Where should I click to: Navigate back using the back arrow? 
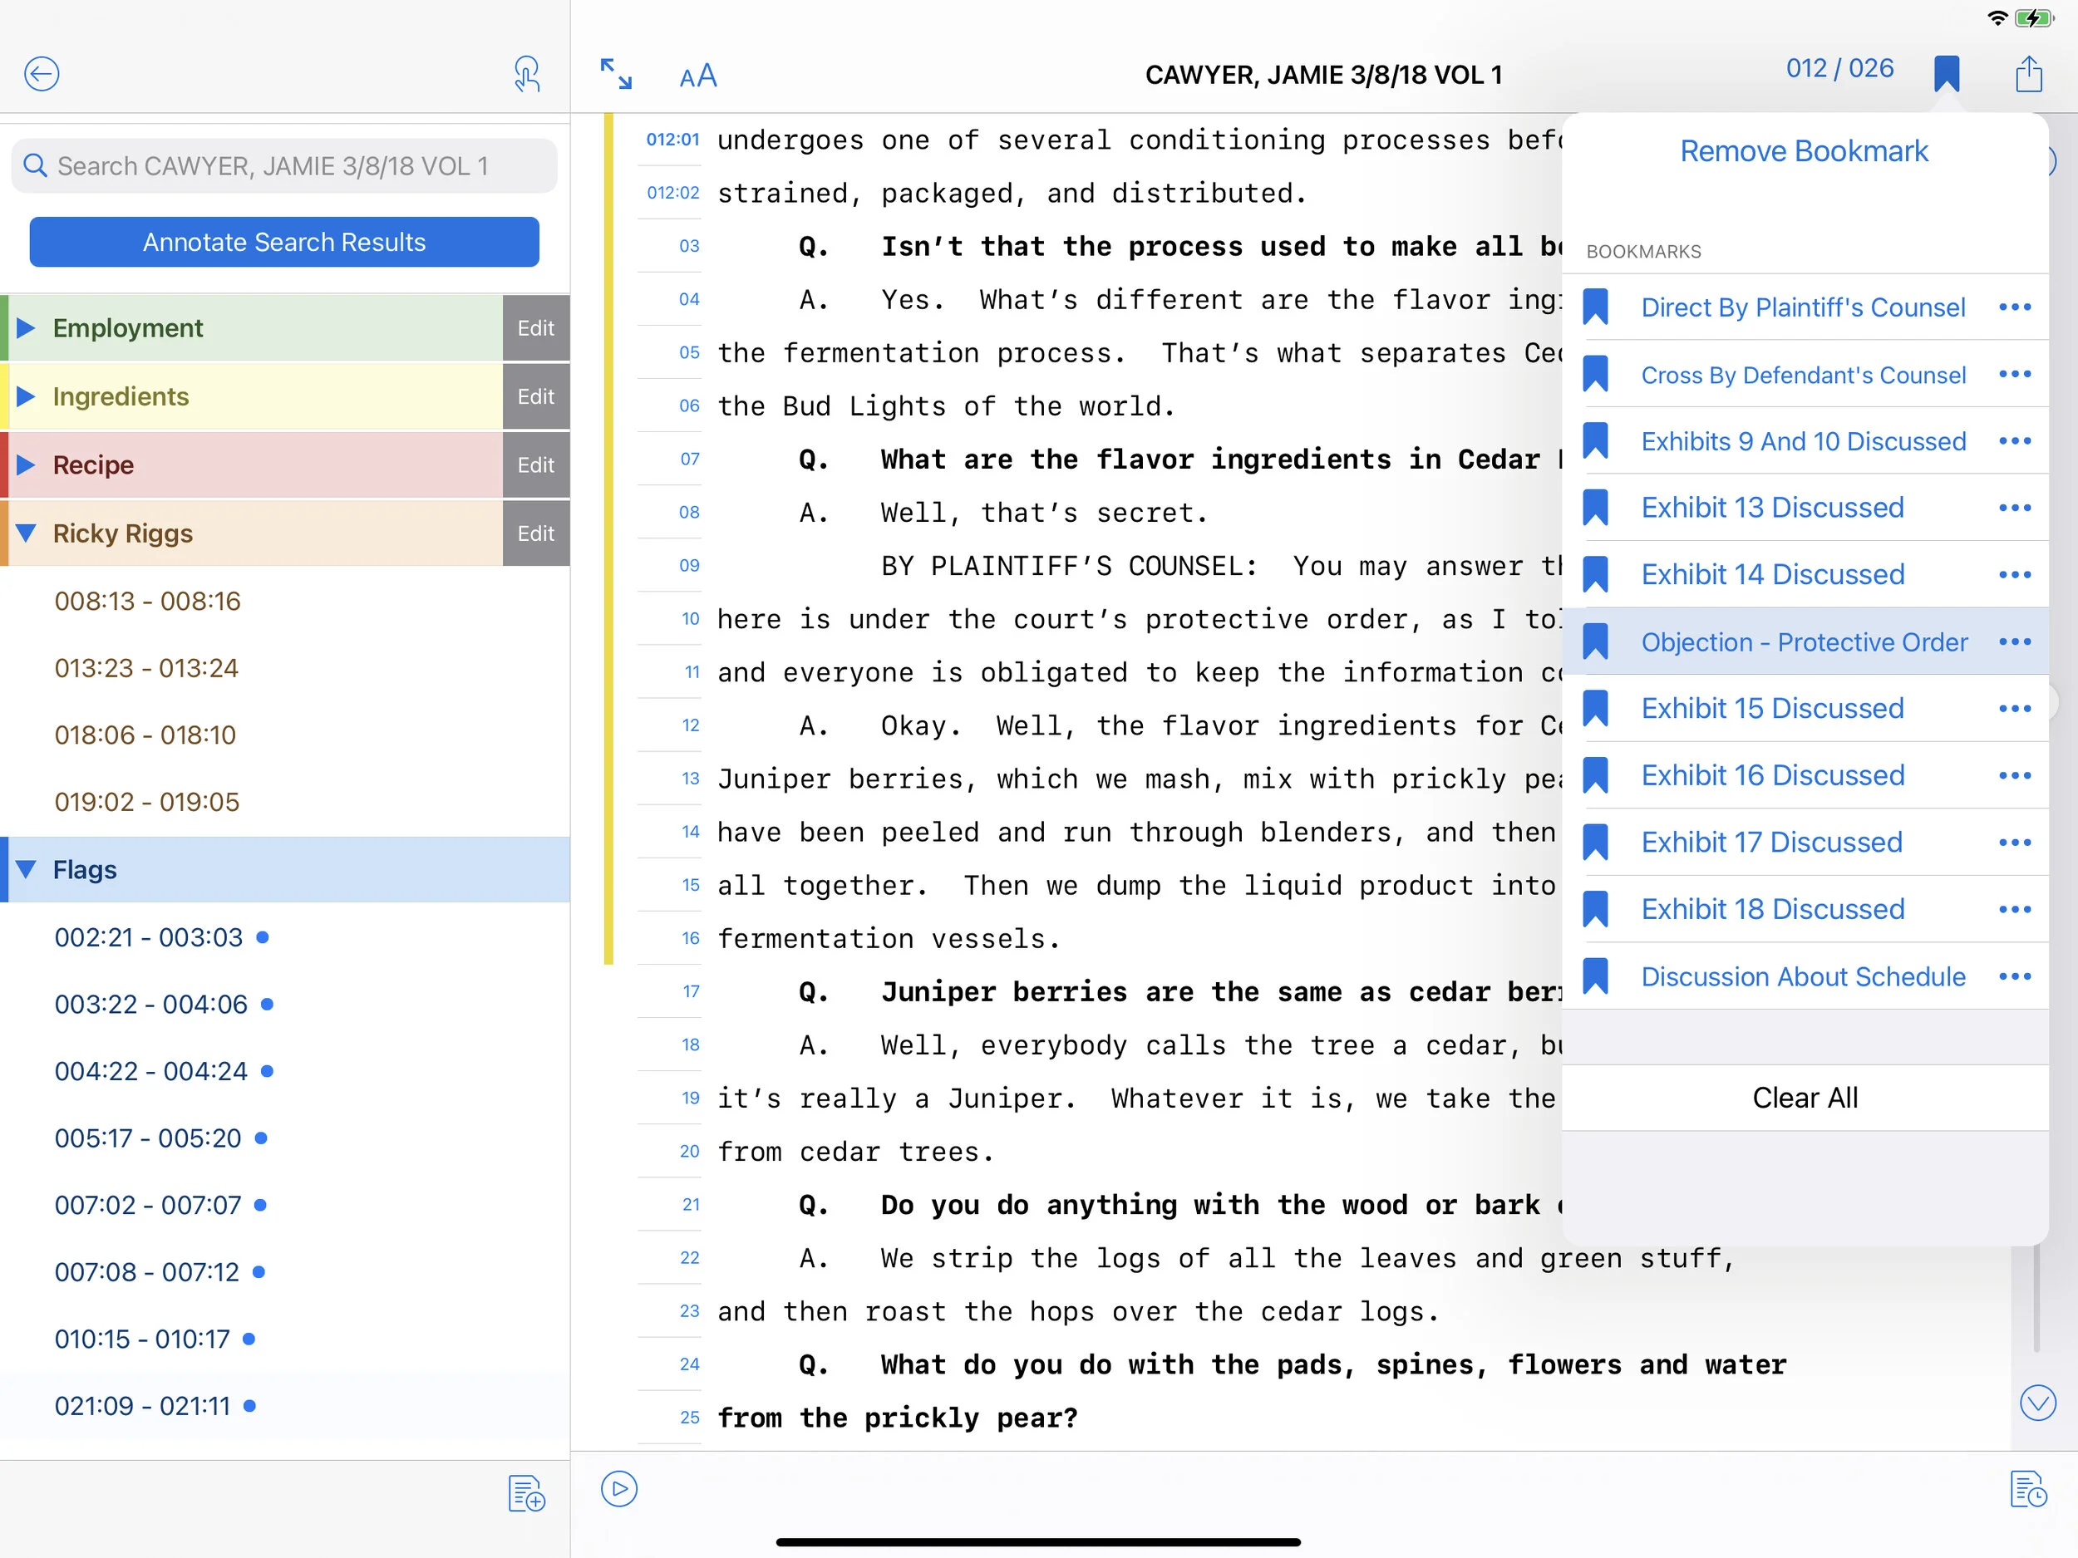pyautogui.click(x=42, y=73)
